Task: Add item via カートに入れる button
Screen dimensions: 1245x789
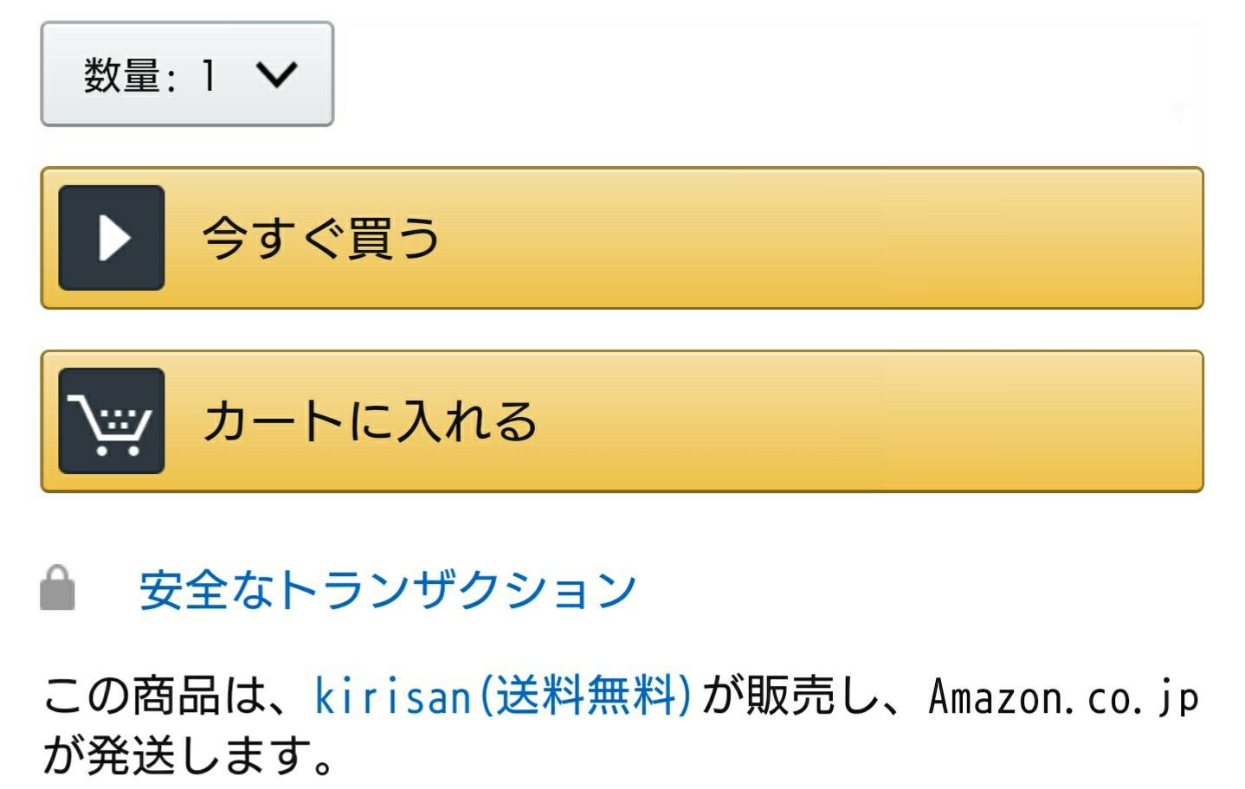Action: coord(622,421)
